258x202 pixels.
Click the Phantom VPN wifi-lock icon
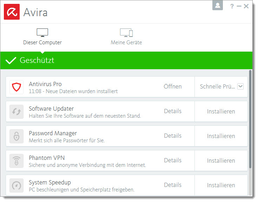(16, 161)
